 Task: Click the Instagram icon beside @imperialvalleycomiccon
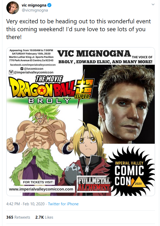[11, 72]
